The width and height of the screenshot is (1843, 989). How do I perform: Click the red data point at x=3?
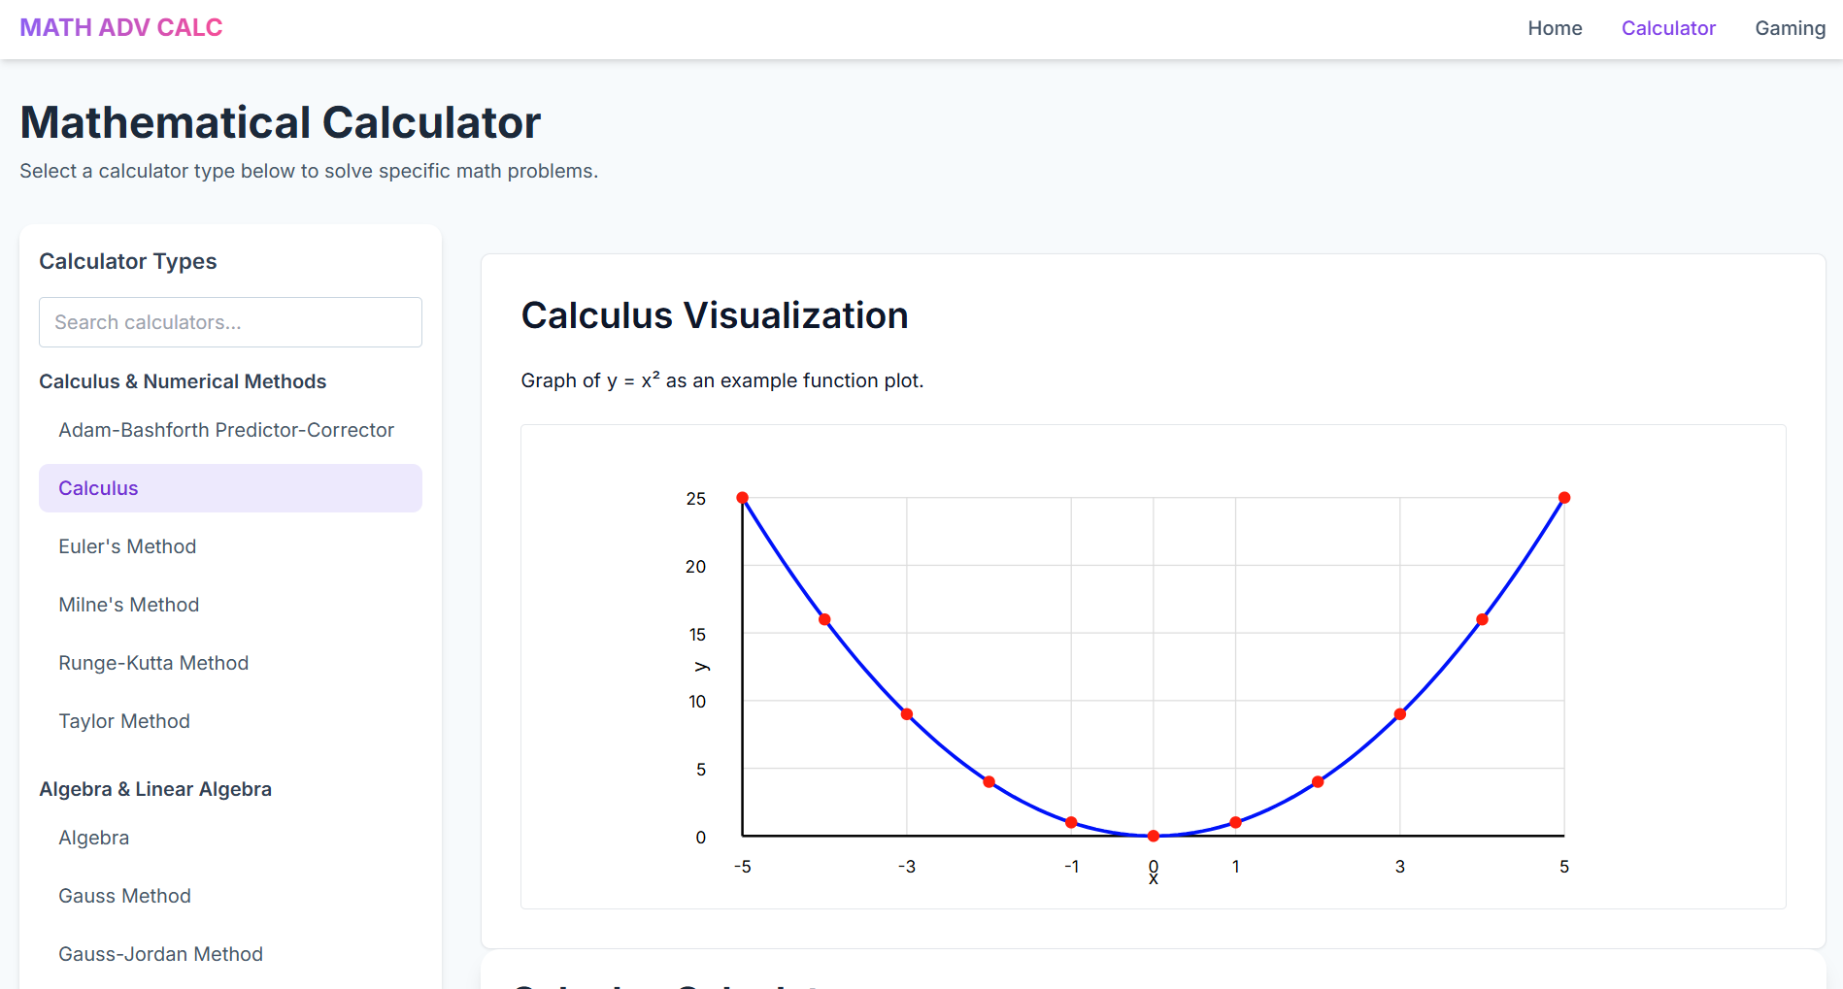click(x=1400, y=714)
